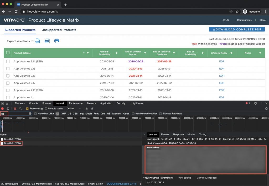Image resolution: width=269 pixels, height=186 pixels.
Task: Open DevTools settings gear
Action: (255, 103)
